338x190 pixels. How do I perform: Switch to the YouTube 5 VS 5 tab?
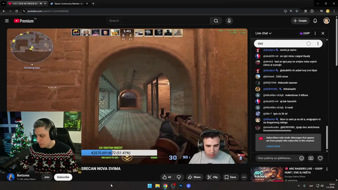(x=25, y=4)
